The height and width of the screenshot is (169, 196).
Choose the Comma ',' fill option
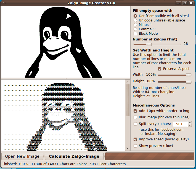coord(144,29)
